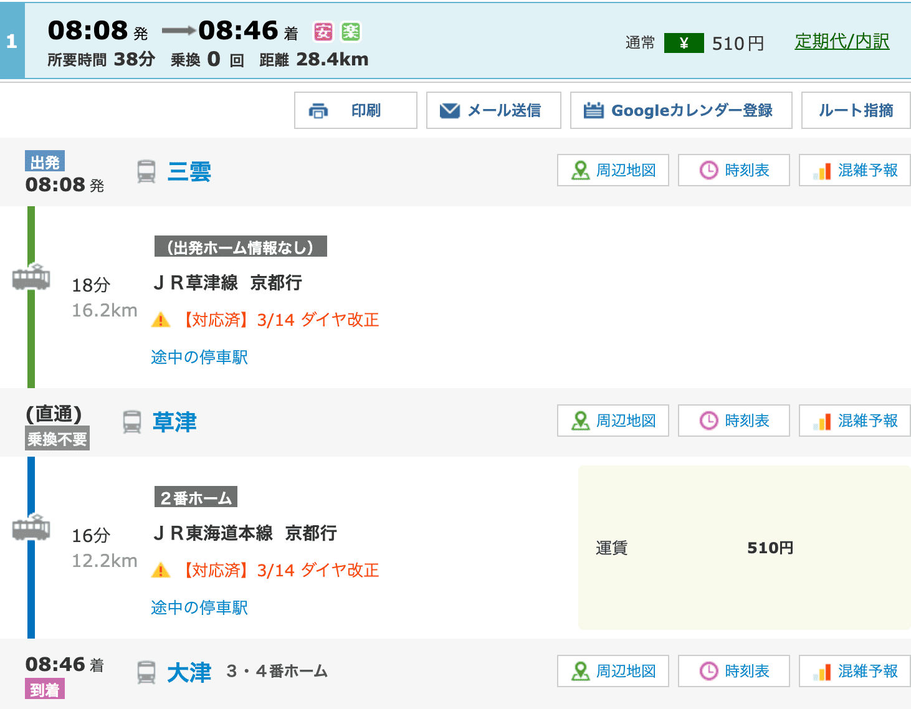This screenshot has height=709, width=911.
Task: Click the 距離 28.4km text
Action: [314, 60]
